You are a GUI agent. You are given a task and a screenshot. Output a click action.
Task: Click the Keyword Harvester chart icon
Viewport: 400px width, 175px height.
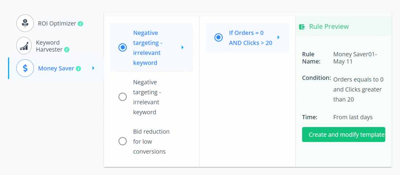point(24,46)
